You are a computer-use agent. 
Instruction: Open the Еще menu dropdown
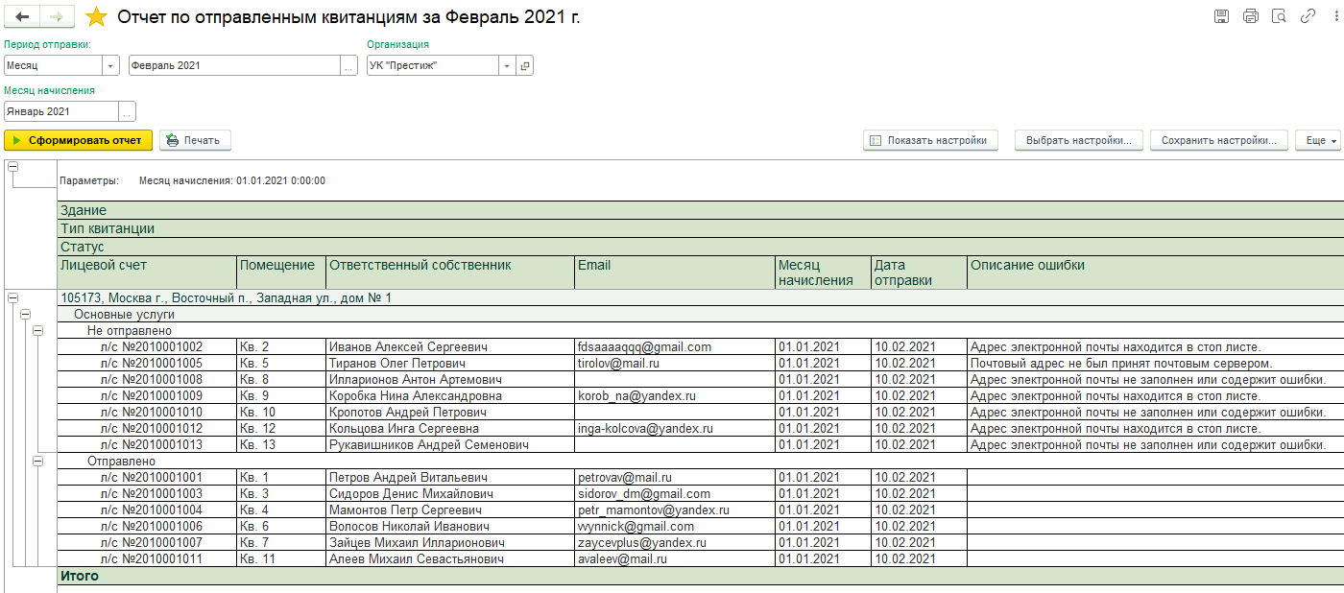tap(1319, 140)
